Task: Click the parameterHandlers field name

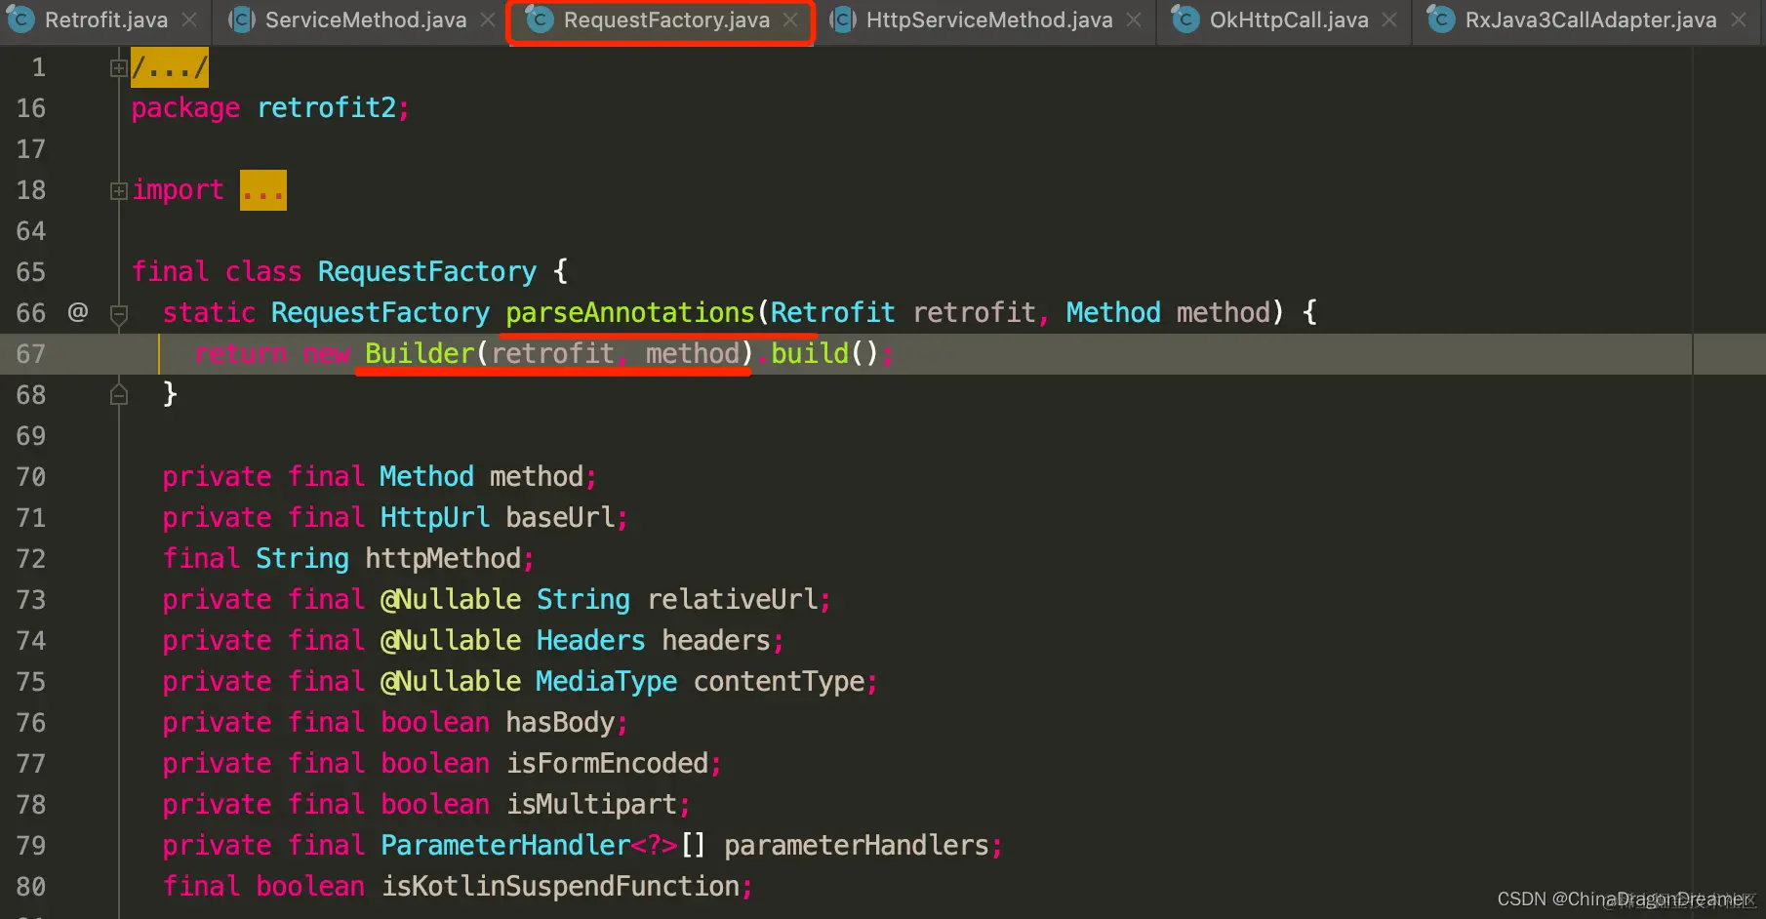Action: (857, 845)
